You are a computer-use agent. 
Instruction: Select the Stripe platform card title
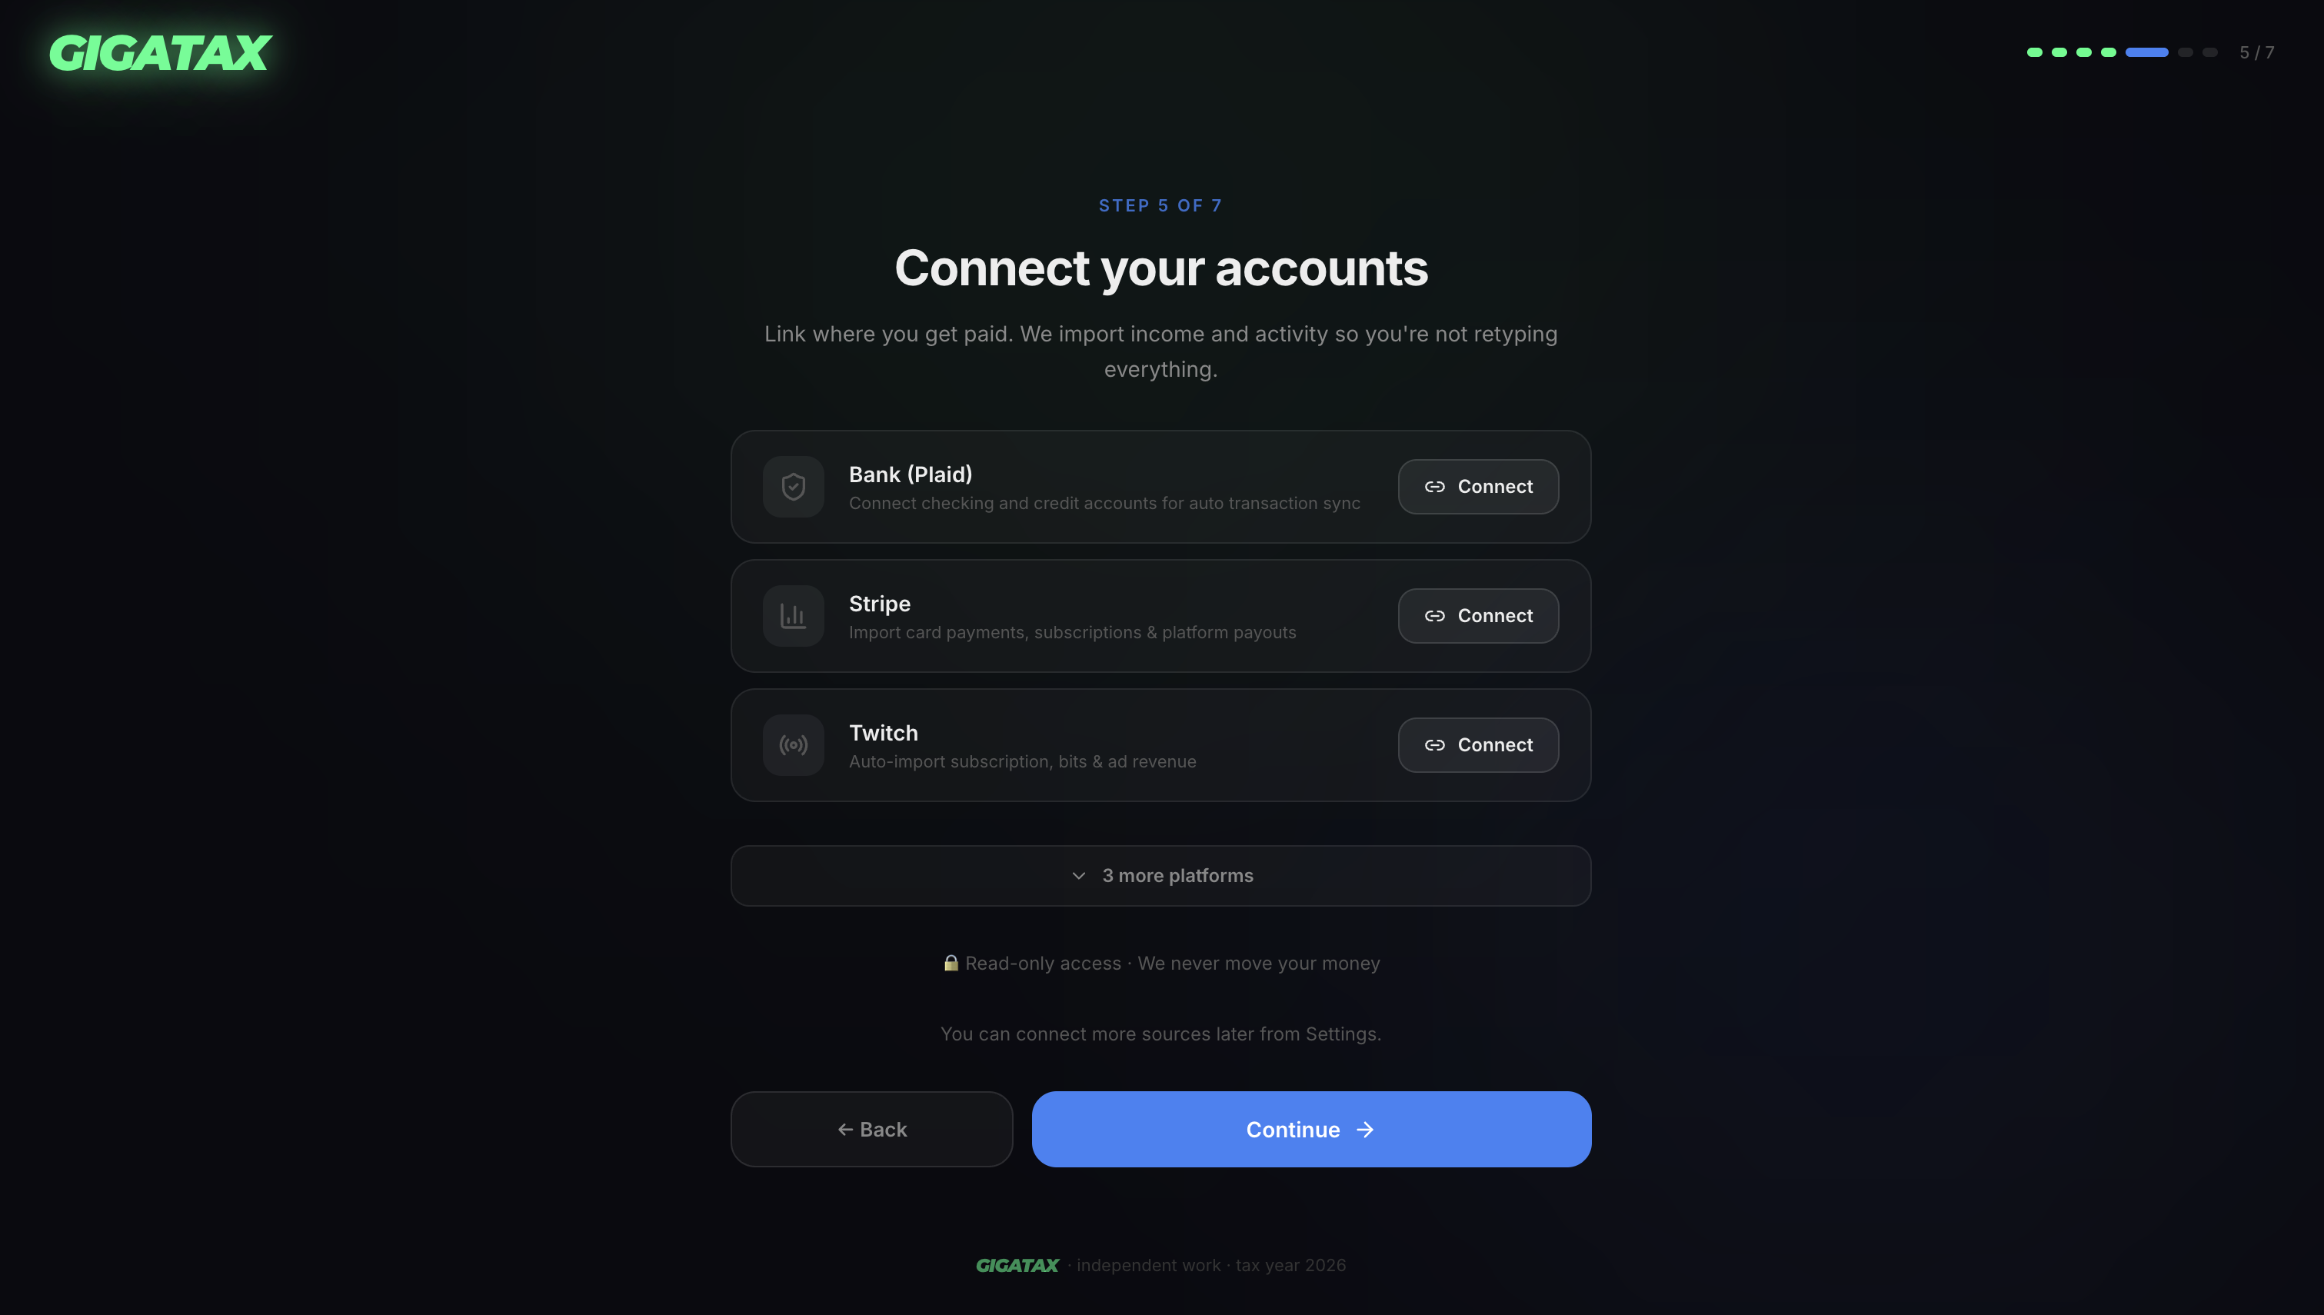(x=880, y=604)
